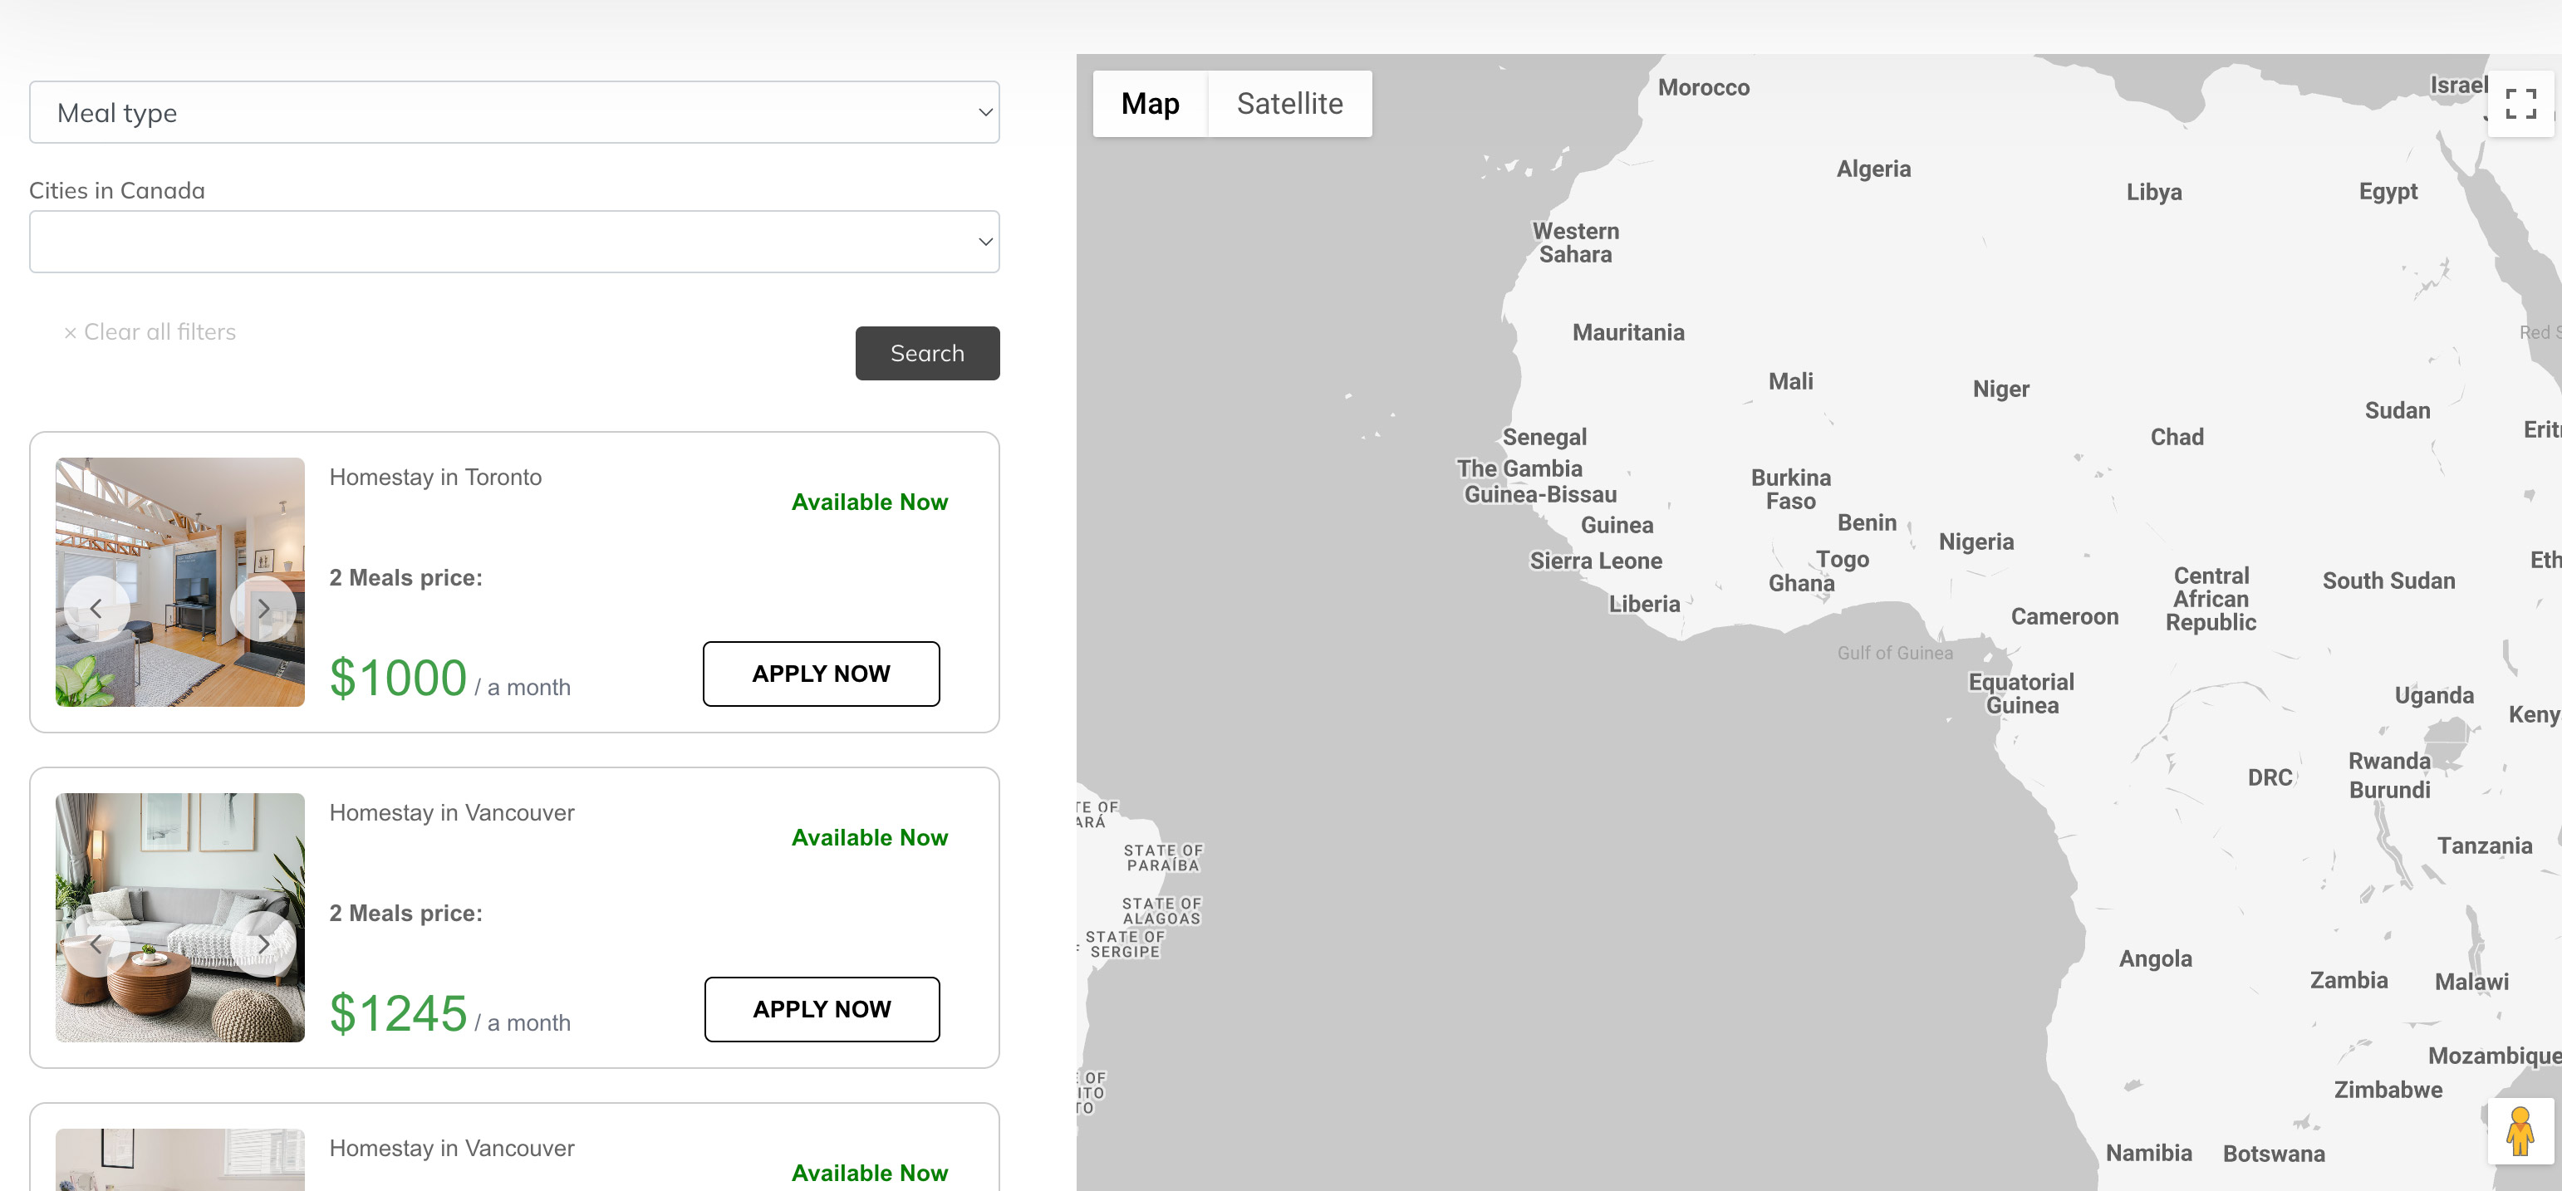Click the Tanzania label on the map
Screen dimensions: 2562x1191
pyautogui.click(x=2485, y=846)
